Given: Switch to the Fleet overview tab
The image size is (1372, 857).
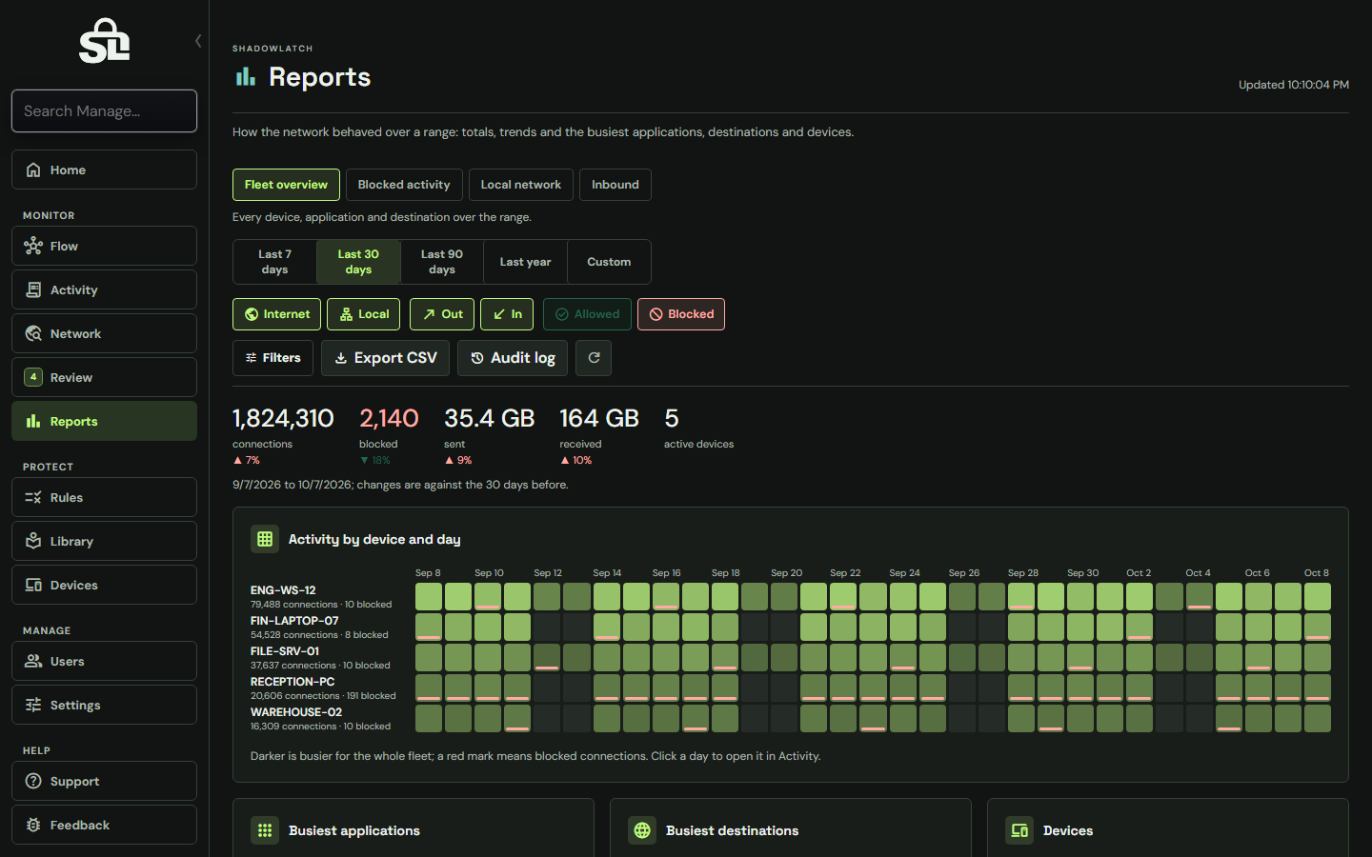Looking at the screenshot, I should 286,185.
